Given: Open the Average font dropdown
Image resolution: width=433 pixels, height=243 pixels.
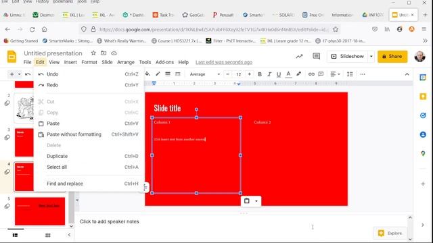Looking at the screenshot, I should 204,74.
